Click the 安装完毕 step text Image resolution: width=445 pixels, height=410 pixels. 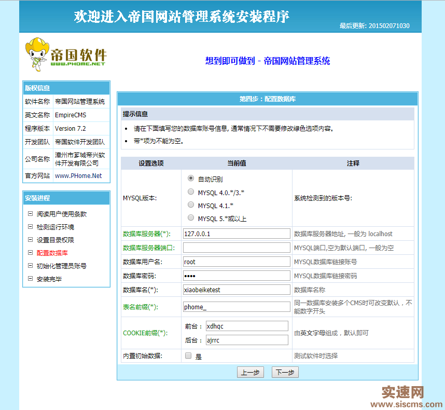[x=49, y=279]
